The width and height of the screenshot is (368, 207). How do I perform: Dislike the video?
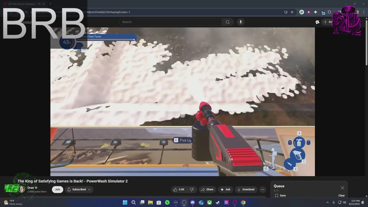(x=192, y=189)
